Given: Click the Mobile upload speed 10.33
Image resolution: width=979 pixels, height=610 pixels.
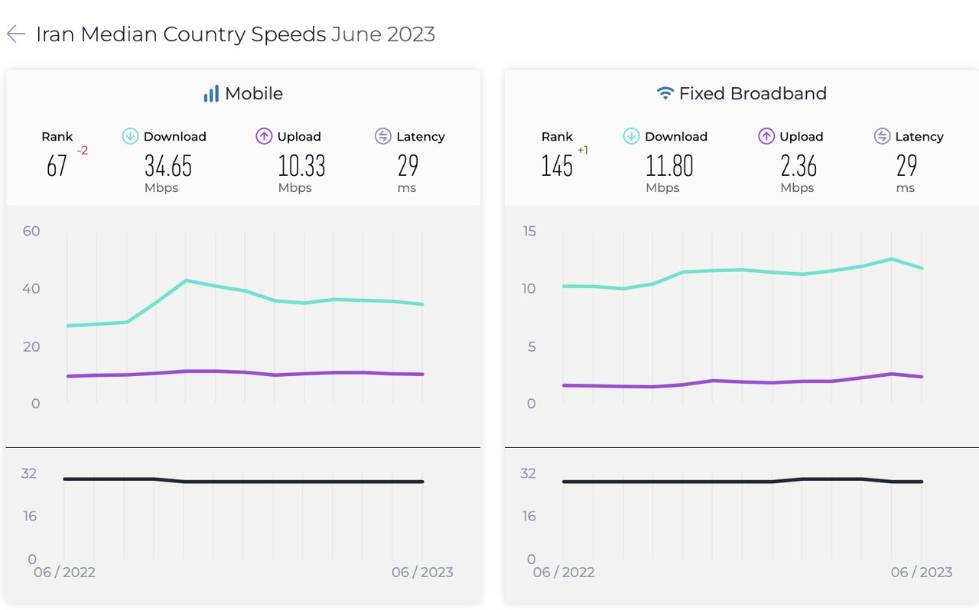Looking at the screenshot, I should [301, 165].
